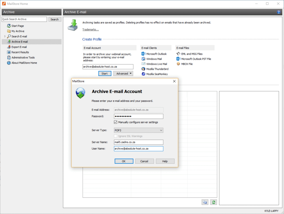Viewport: 284px width, 214px height.
Task: Open the Server Type POP3 dropdown
Action: point(139,130)
